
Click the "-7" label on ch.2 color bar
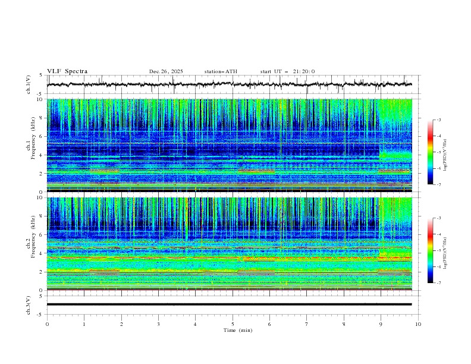[438, 283]
